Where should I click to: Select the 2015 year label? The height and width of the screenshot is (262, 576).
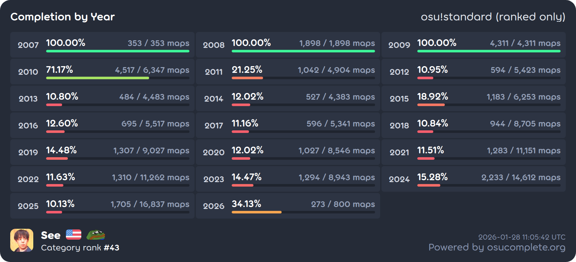point(399,99)
